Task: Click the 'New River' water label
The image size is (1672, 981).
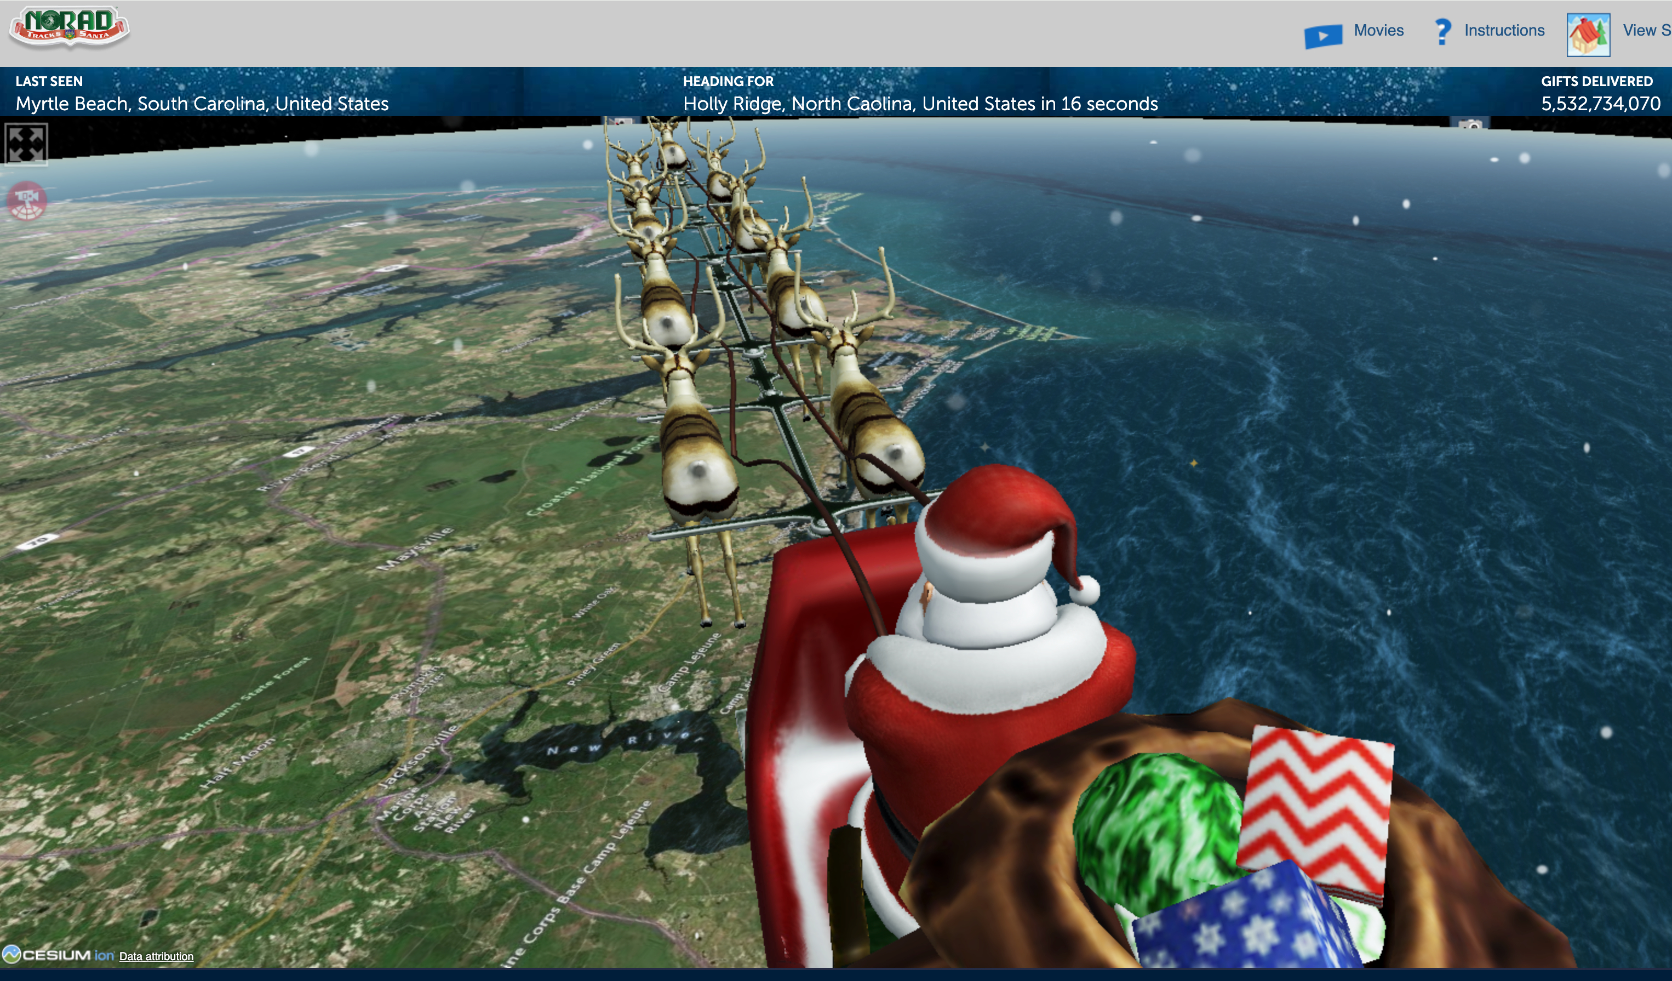Action: tap(625, 742)
